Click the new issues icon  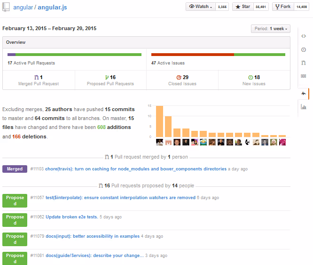[250, 77]
